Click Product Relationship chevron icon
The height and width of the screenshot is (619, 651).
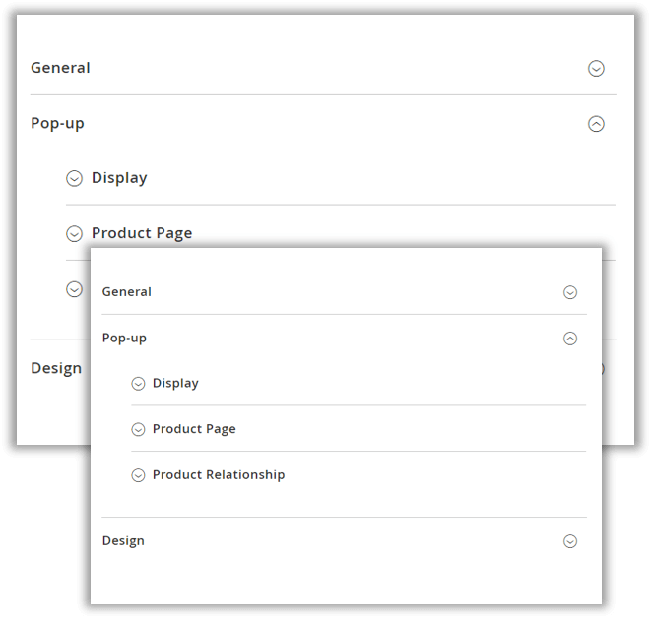coord(138,475)
